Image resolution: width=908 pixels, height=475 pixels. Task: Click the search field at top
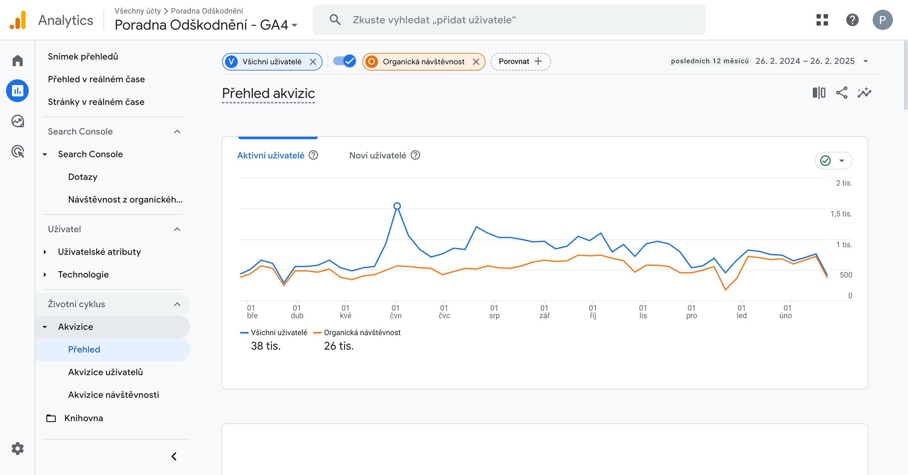pos(509,20)
